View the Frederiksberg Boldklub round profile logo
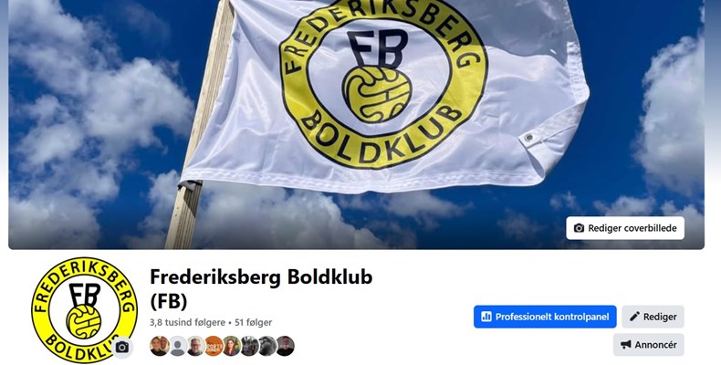Screen dimensions: 721x365 pos(84,310)
